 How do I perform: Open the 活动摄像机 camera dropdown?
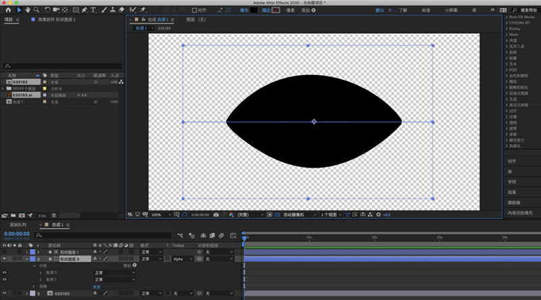299,214
